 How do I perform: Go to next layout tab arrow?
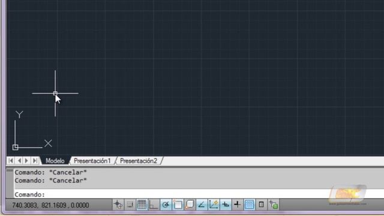click(x=26, y=161)
